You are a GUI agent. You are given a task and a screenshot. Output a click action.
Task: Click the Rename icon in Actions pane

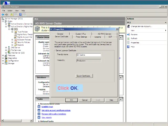click(128, 34)
